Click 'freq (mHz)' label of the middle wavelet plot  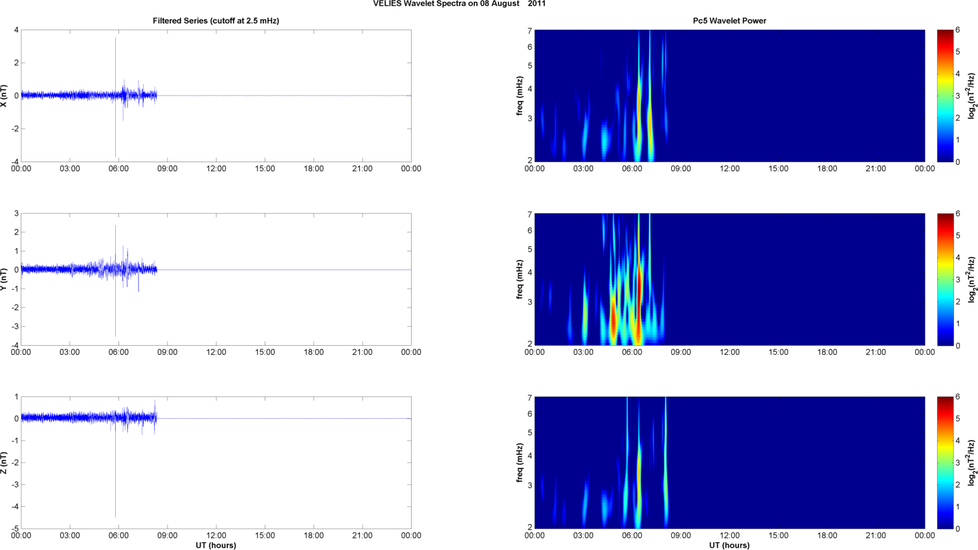520,279
